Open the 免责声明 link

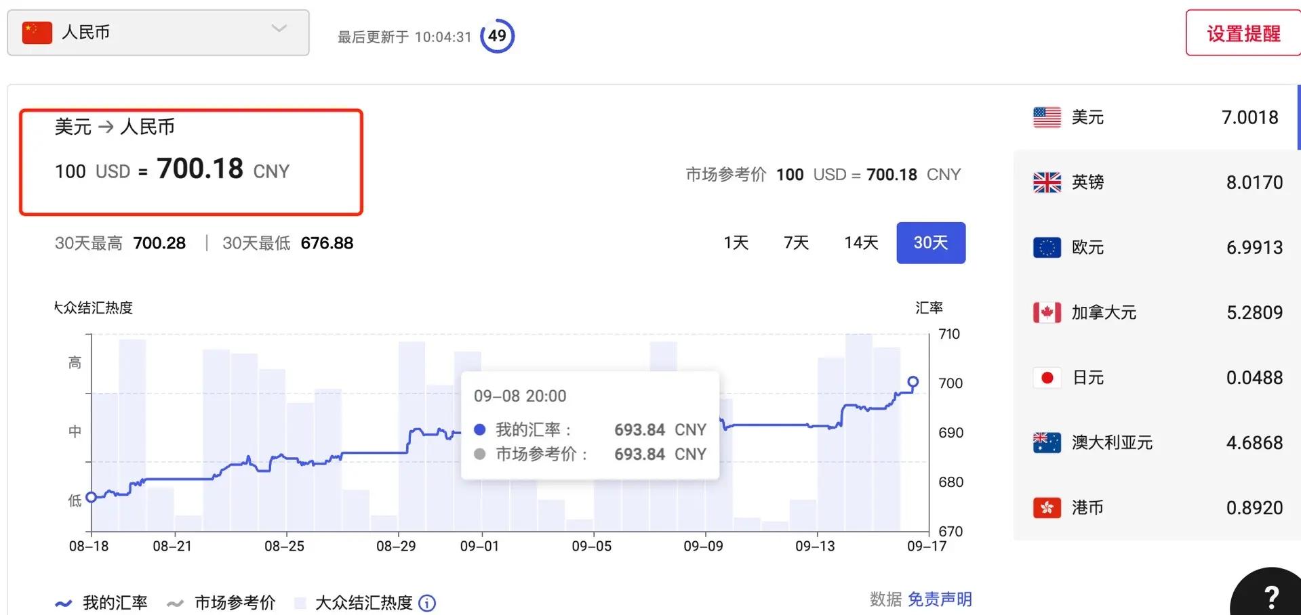[x=940, y=599]
